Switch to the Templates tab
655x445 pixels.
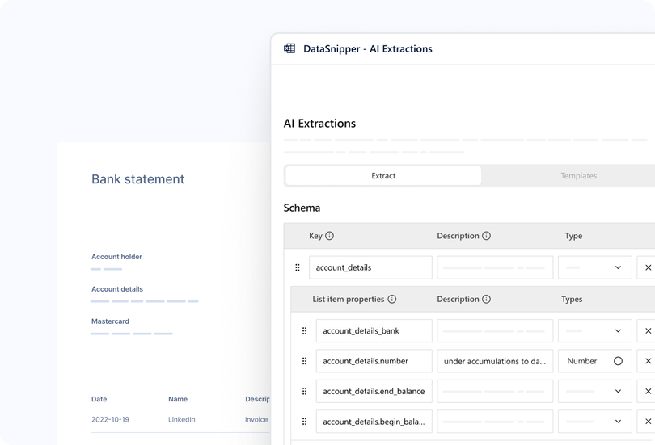pyautogui.click(x=578, y=176)
